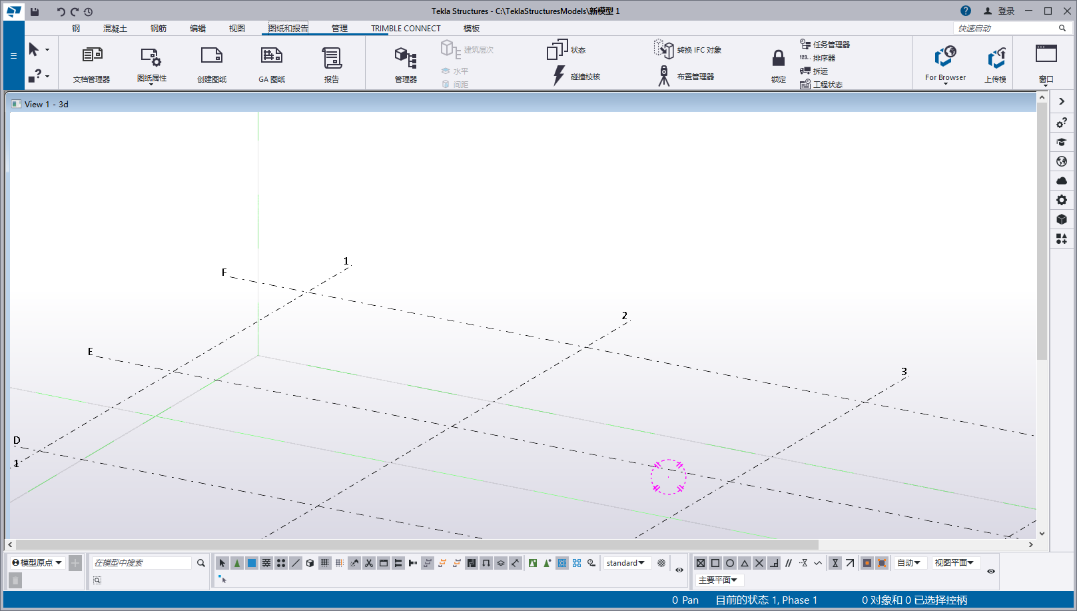The height and width of the screenshot is (611, 1077).
Task: Toggle selection toolbar visibility eye icon
Action: click(x=679, y=570)
